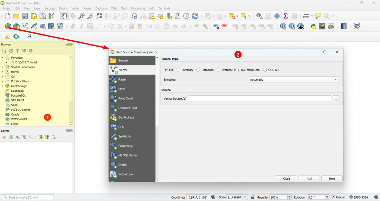Screen dimensions: 380x201
Task: Open the Settings menu
Action: (x=50, y=8)
